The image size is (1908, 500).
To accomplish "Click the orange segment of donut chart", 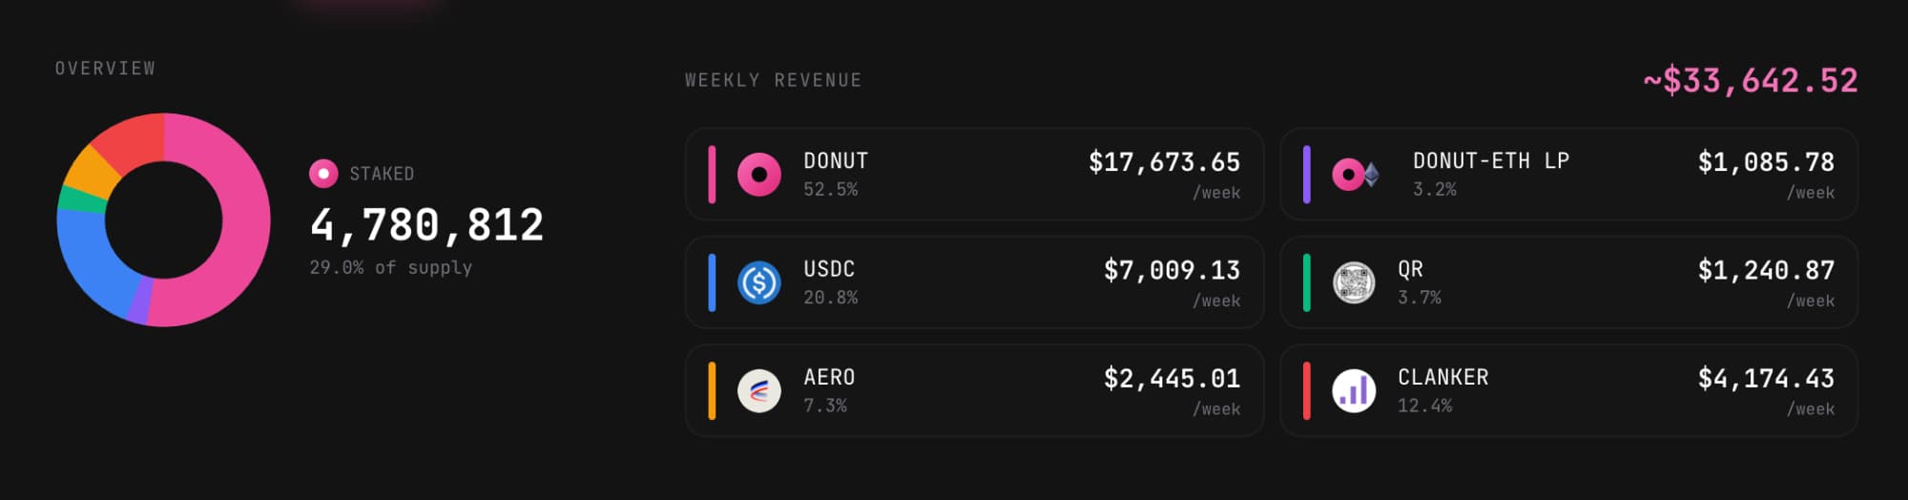I will click(x=90, y=172).
